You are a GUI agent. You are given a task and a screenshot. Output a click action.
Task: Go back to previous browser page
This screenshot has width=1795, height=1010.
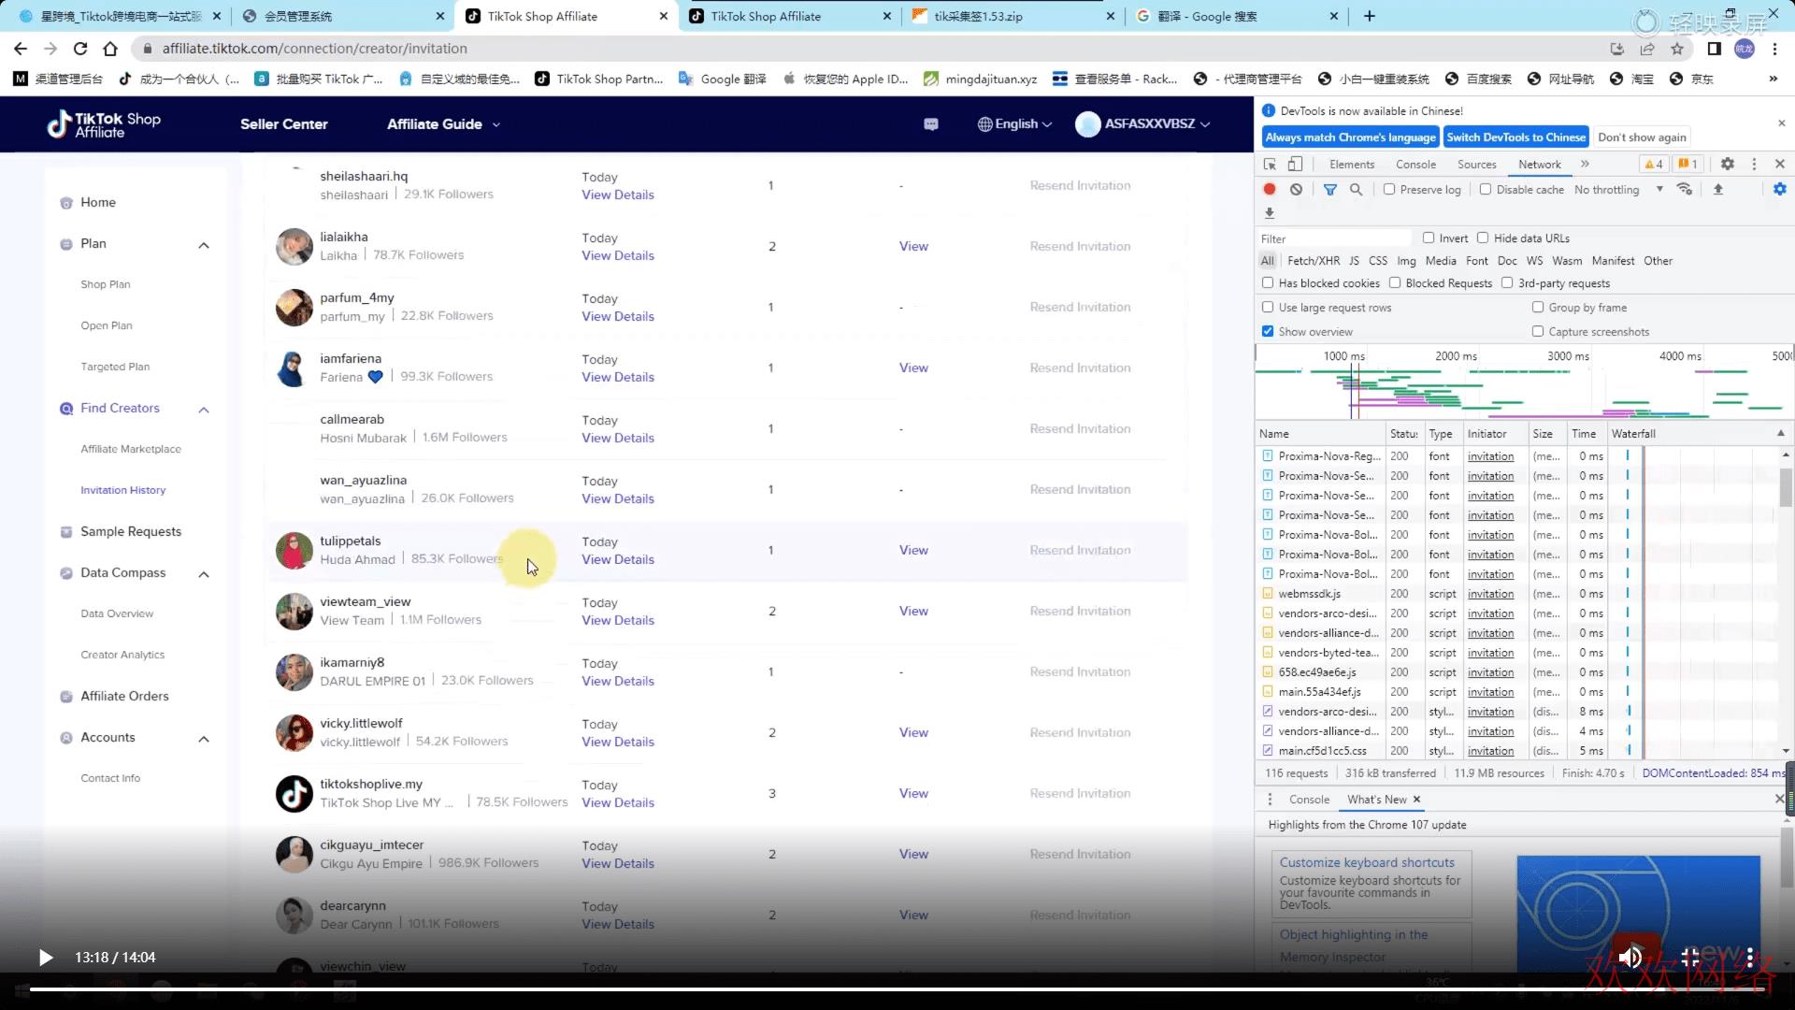pyautogui.click(x=21, y=49)
